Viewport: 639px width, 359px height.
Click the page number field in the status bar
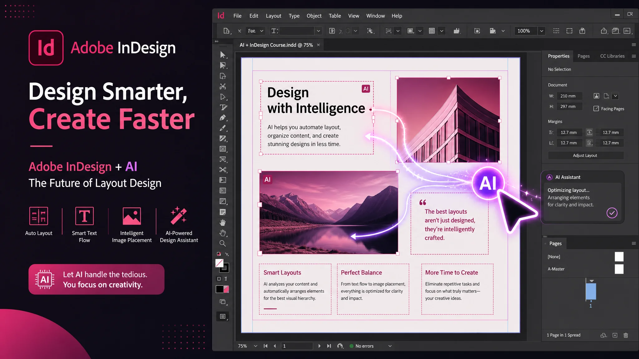(x=297, y=346)
